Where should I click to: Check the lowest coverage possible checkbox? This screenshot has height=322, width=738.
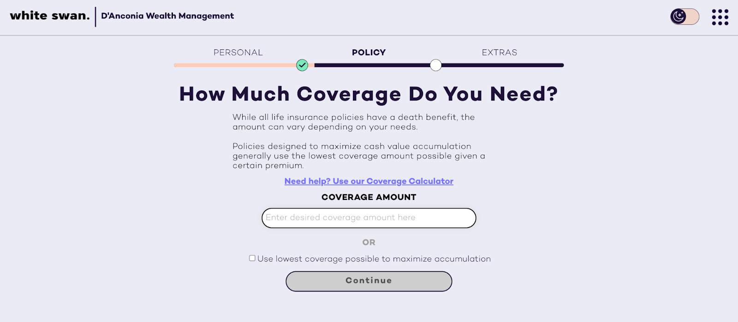252,258
